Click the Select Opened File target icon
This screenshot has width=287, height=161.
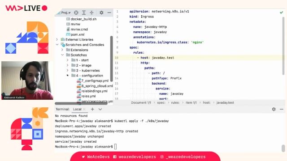click(x=76, y=13)
